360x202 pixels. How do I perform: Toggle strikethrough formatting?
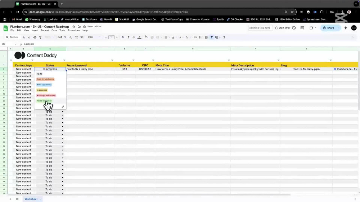pyautogui.click(x=134, y=37)
